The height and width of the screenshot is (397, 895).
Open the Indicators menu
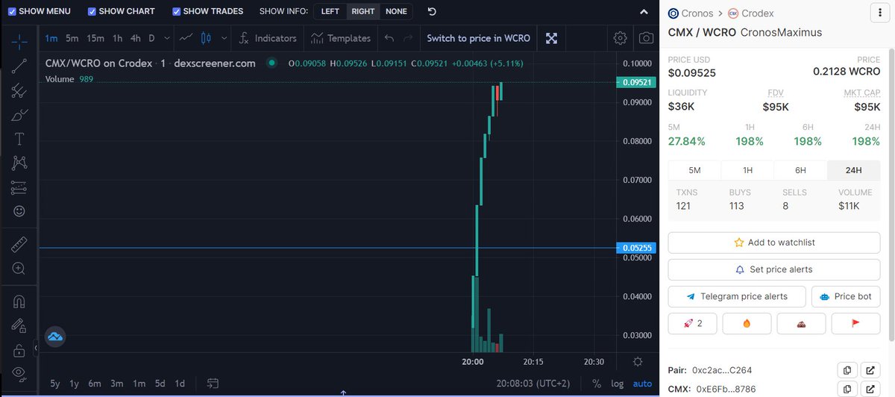coord(267,38)
